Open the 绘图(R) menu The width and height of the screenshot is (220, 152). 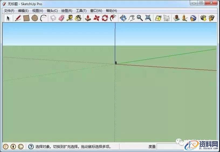point(67,11)
